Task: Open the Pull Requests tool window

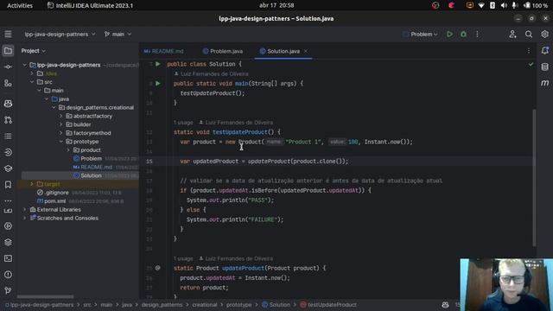Action: [8, 120]
